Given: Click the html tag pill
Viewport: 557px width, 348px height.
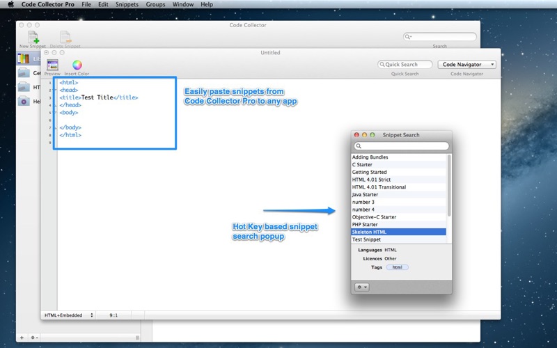Looking at the screenshot, I should (397, 267).
